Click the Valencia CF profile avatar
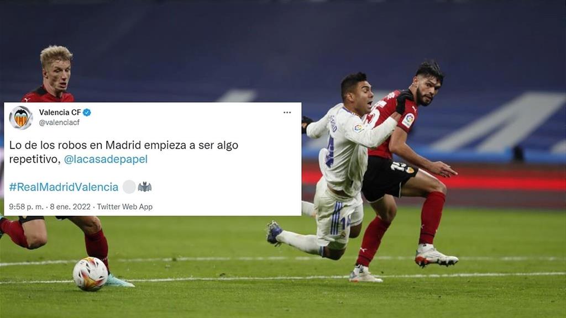 21,118
